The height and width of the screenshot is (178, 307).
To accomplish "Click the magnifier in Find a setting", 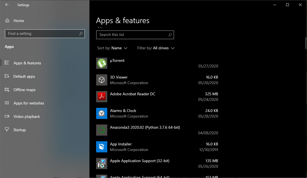I will (81, 34).
